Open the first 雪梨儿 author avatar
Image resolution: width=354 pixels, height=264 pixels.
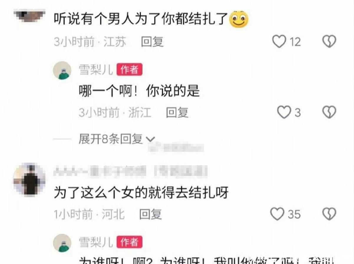coord(62,70)
